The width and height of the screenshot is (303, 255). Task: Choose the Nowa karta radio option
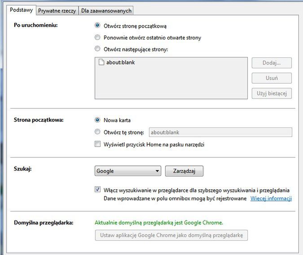pos(97,120)
